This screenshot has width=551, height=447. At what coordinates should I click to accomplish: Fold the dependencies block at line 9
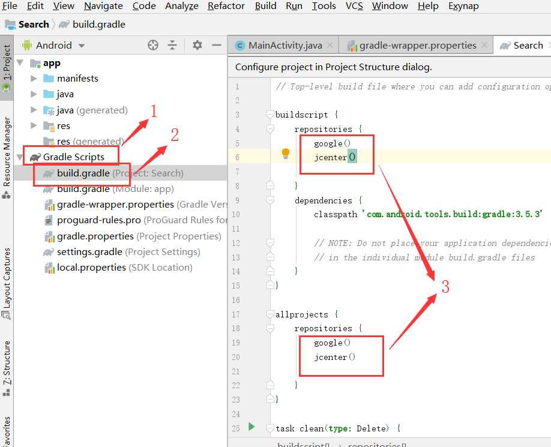(x=270, y=200)
